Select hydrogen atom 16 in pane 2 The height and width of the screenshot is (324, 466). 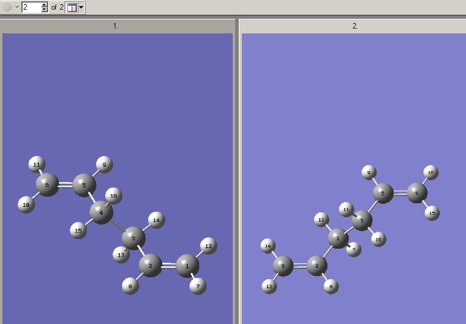431,173
